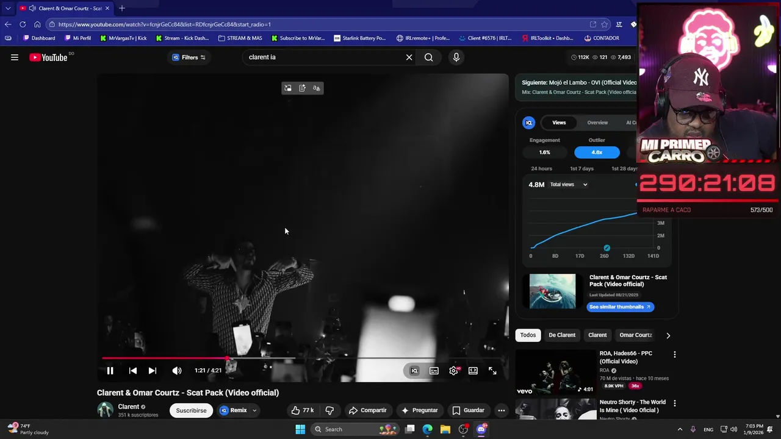Click the first overlay icon above the video

pos(288,88)
